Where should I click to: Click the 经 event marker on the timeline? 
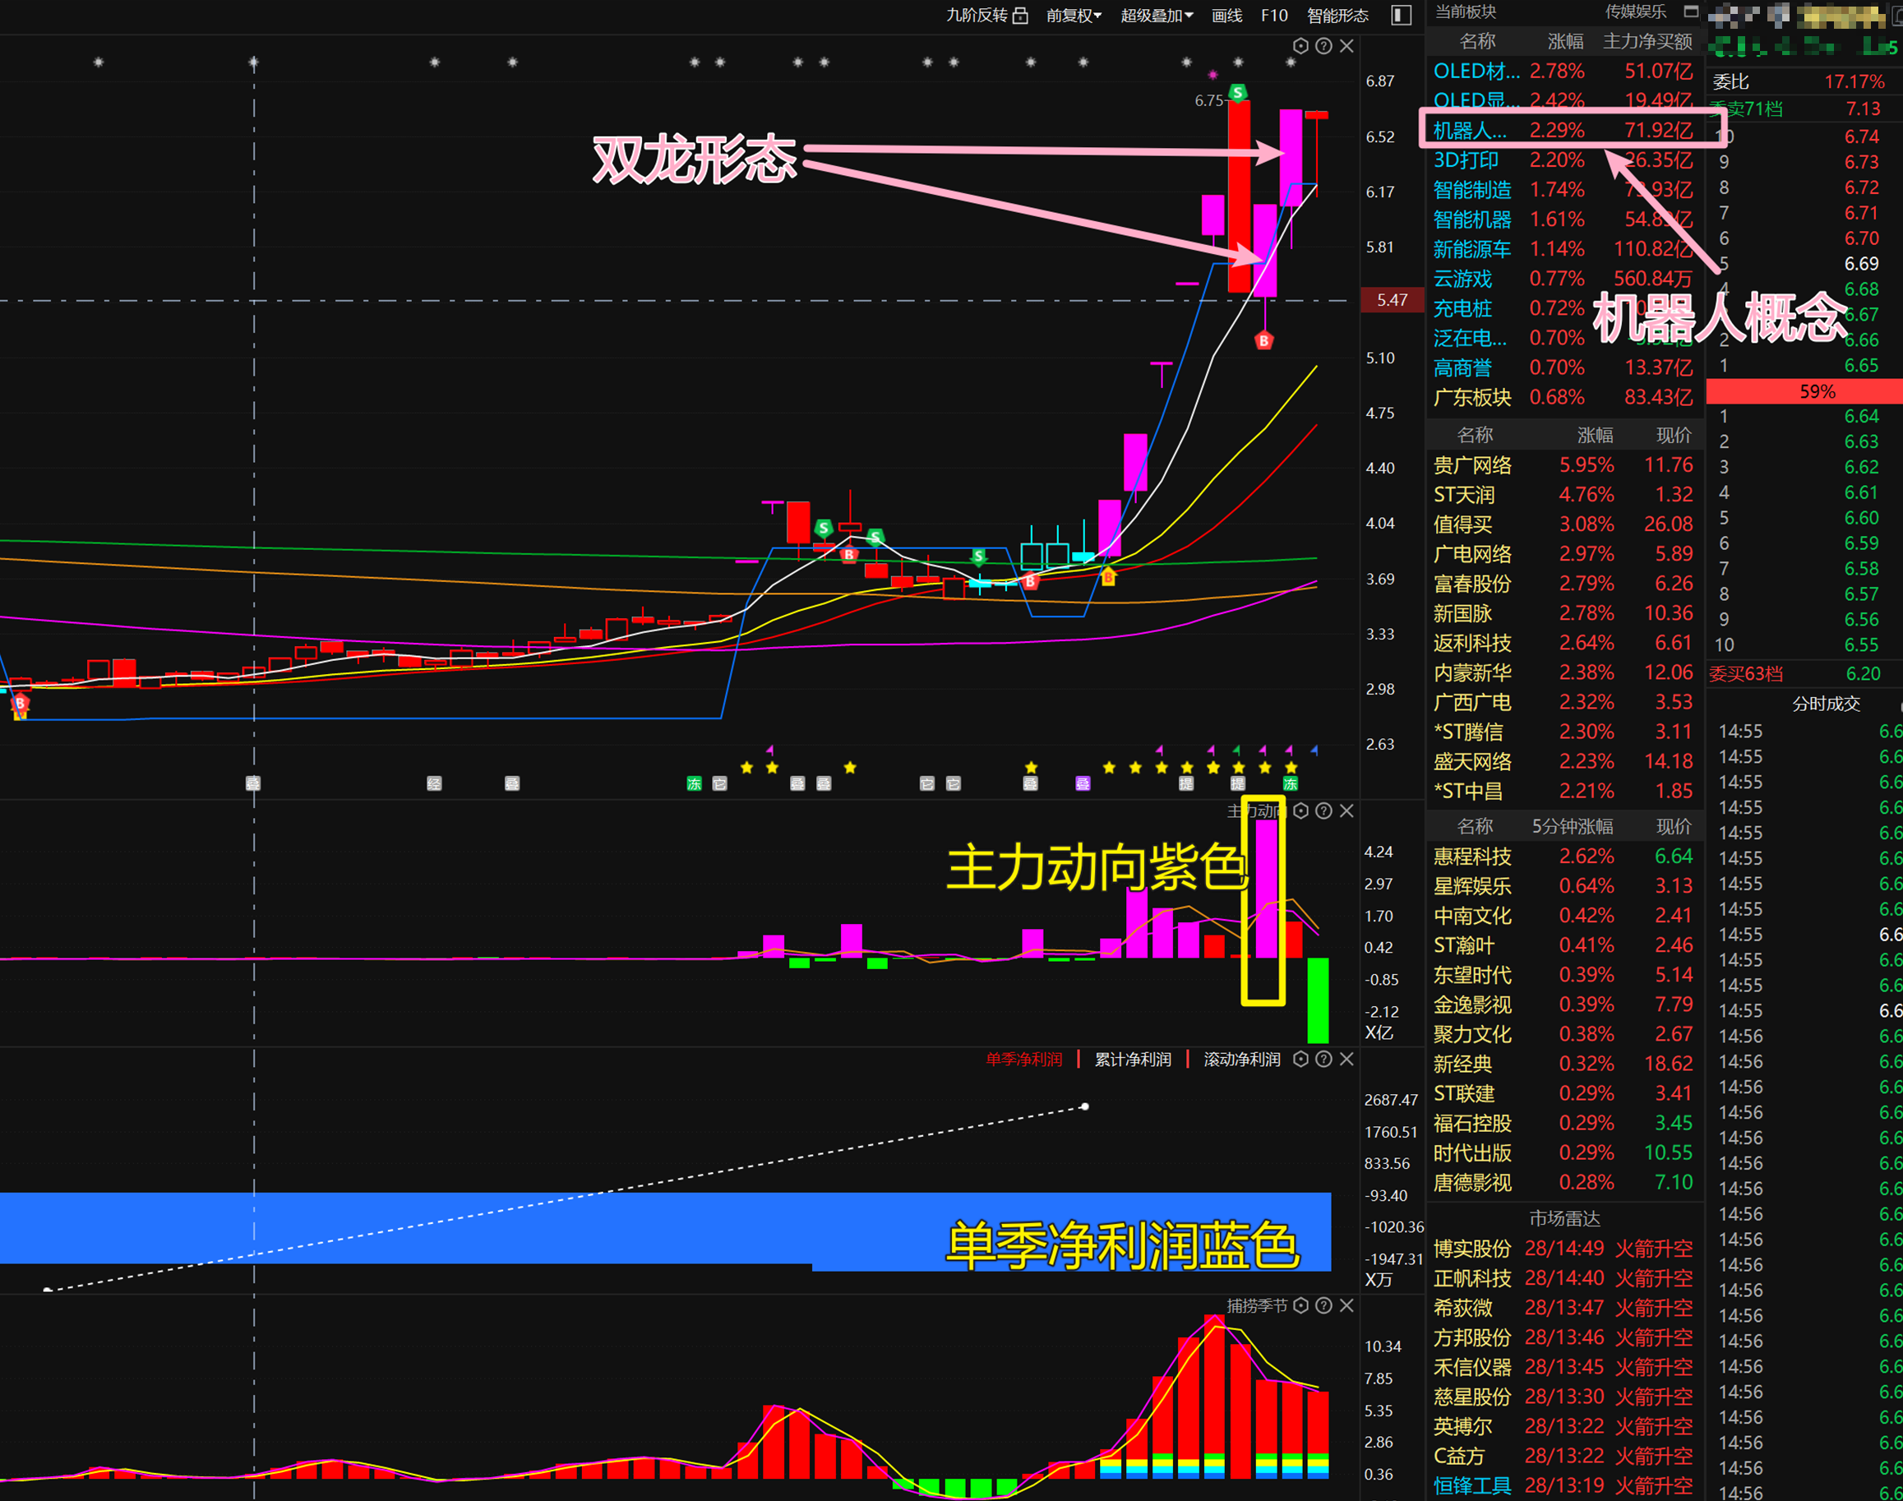[434, 783]
